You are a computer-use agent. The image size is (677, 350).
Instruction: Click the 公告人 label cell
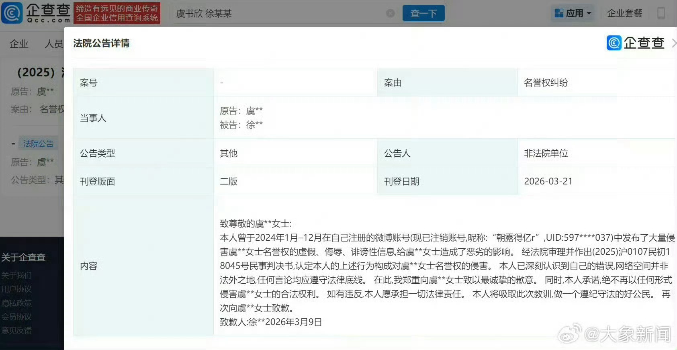click(x=448, y=154)
